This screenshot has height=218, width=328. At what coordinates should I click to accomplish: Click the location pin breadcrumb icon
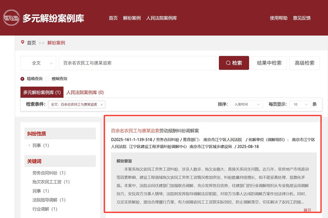tap(22, 43)
